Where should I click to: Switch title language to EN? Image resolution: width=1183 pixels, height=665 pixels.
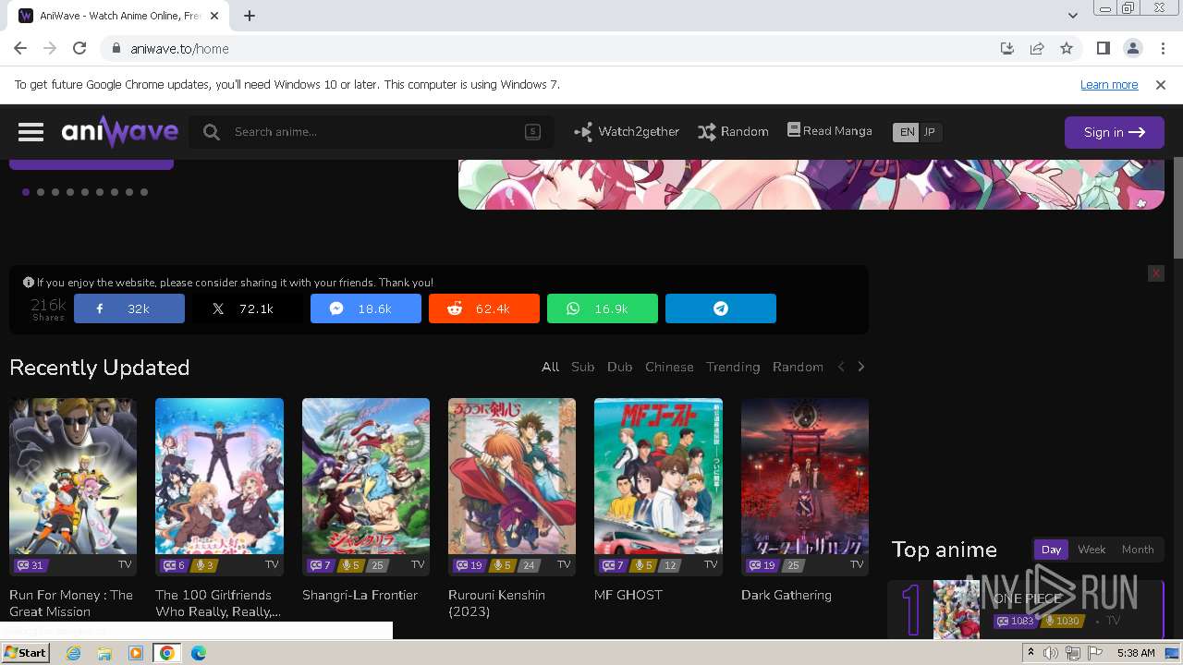click(x=907, y=132)
